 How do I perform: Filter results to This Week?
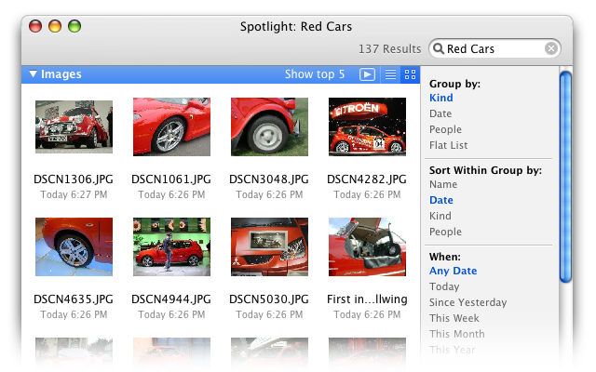453,319
